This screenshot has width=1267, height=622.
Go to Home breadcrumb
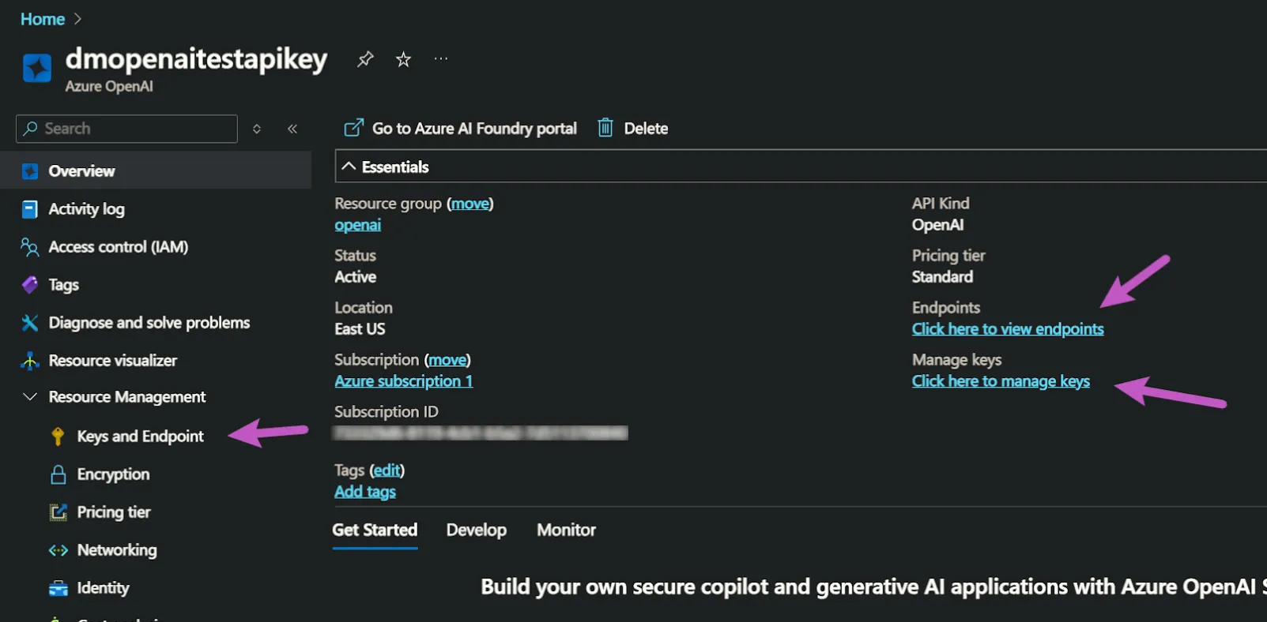point(43,19)
